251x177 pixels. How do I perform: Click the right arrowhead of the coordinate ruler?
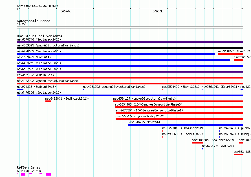242,9
